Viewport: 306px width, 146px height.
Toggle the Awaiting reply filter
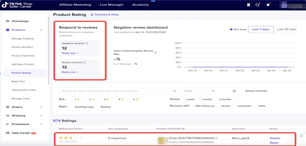pyautogui.click(x=84, y=107)
